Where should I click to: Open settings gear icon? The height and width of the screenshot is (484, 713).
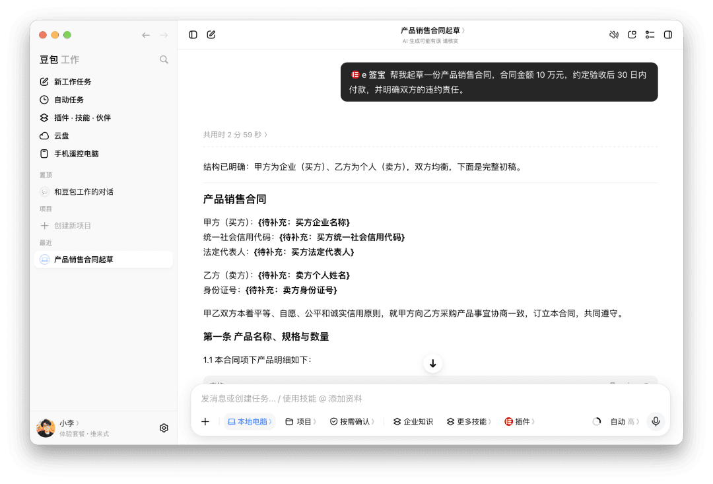[164, 428]
